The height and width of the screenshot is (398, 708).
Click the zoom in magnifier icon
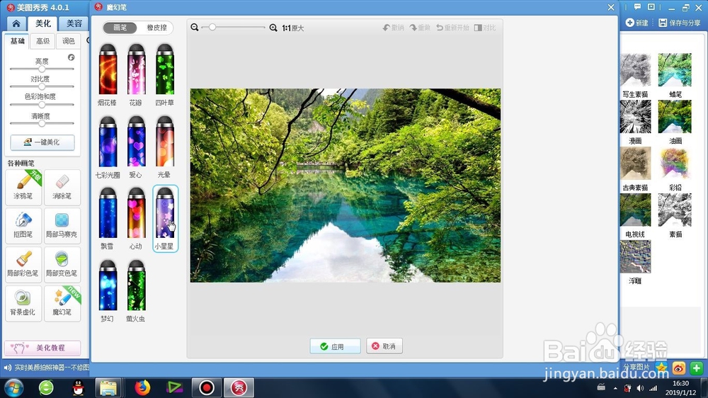pyautogui.click(x=273, y=28)
